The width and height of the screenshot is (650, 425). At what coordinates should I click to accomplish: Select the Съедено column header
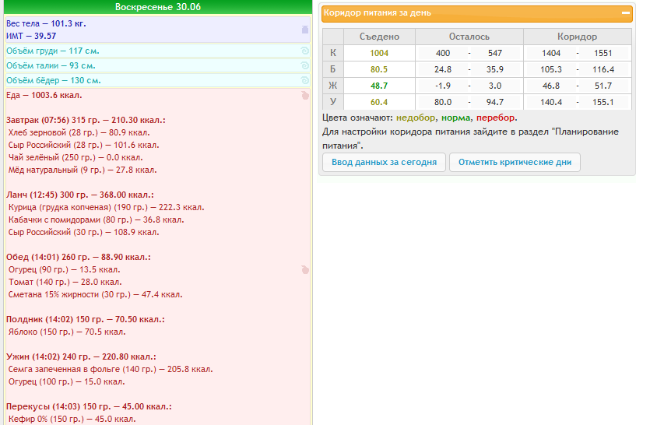[379, 37]
